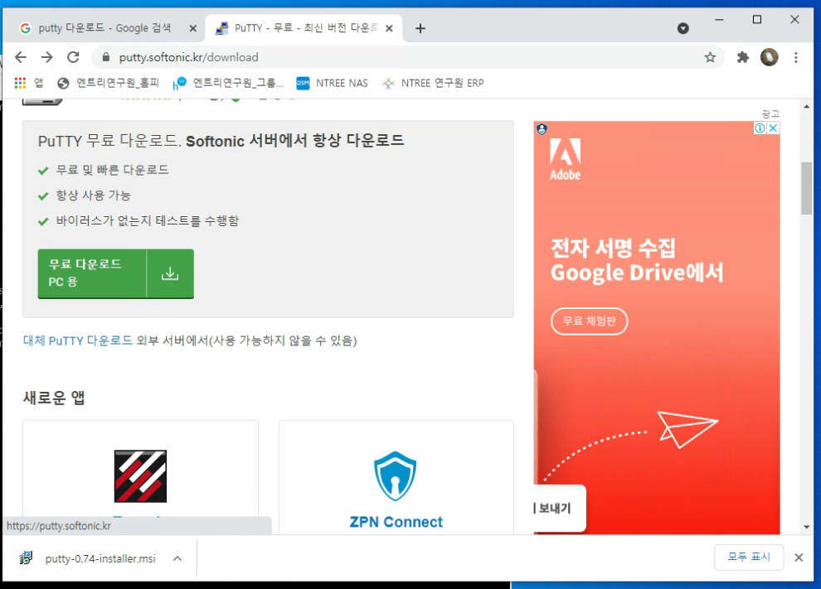Click the page scroll down arrow

click(806, 527)
